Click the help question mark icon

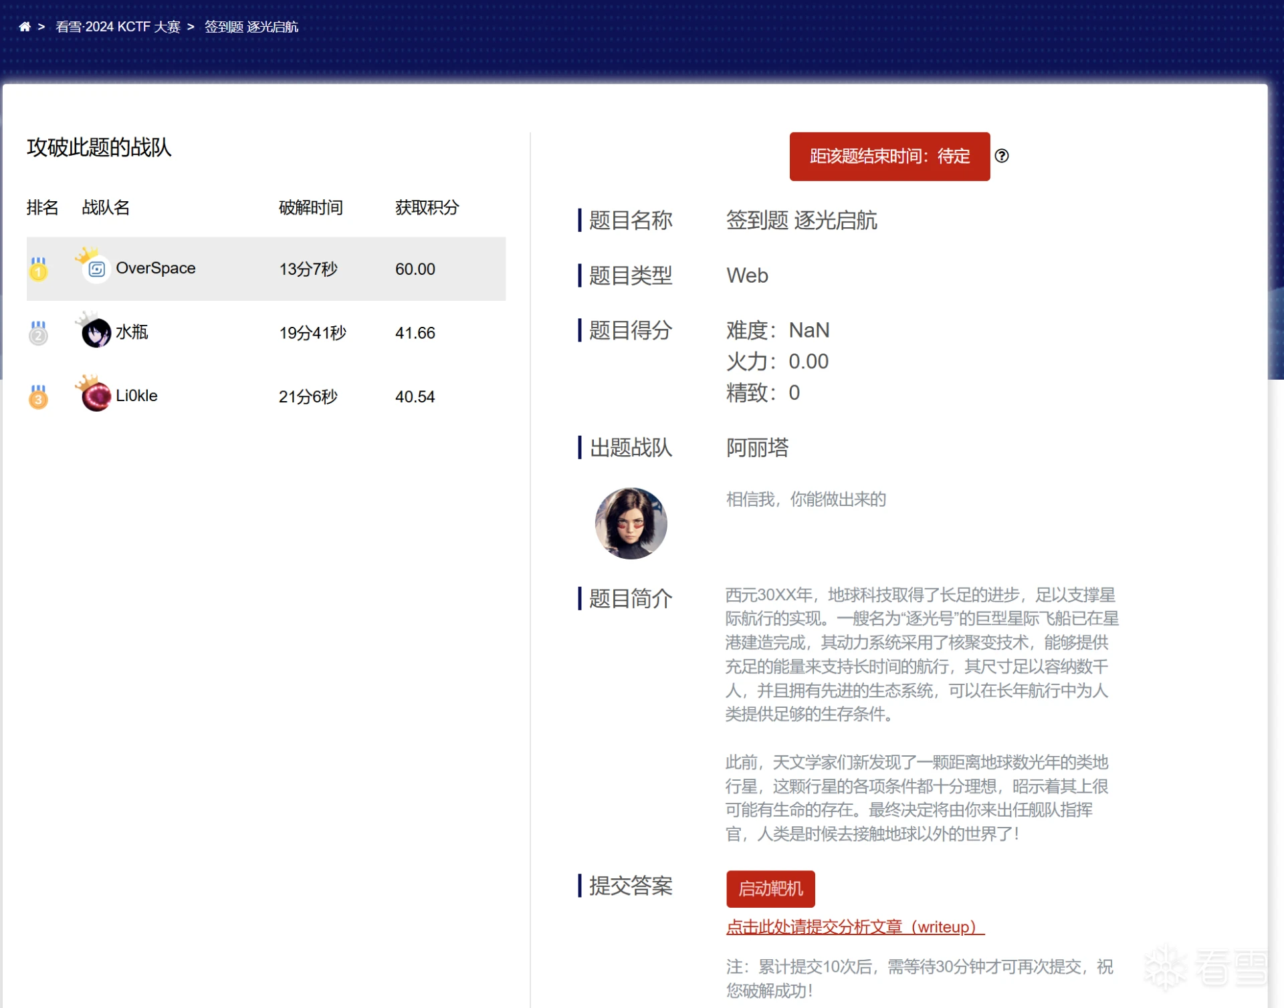coord(1001,156)
